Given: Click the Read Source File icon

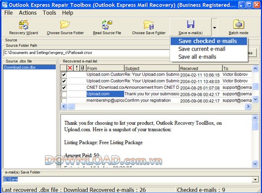Looking at the screenshot, I should point(107,25).
